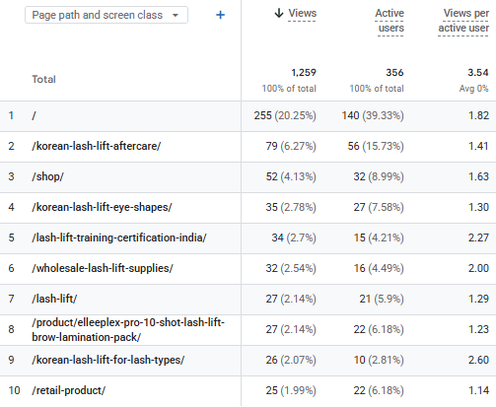Click the 27 (7.58%) active users cell
Image resolution: width=496 pixels, height=407 pixels.
click(x=379, y=207)
